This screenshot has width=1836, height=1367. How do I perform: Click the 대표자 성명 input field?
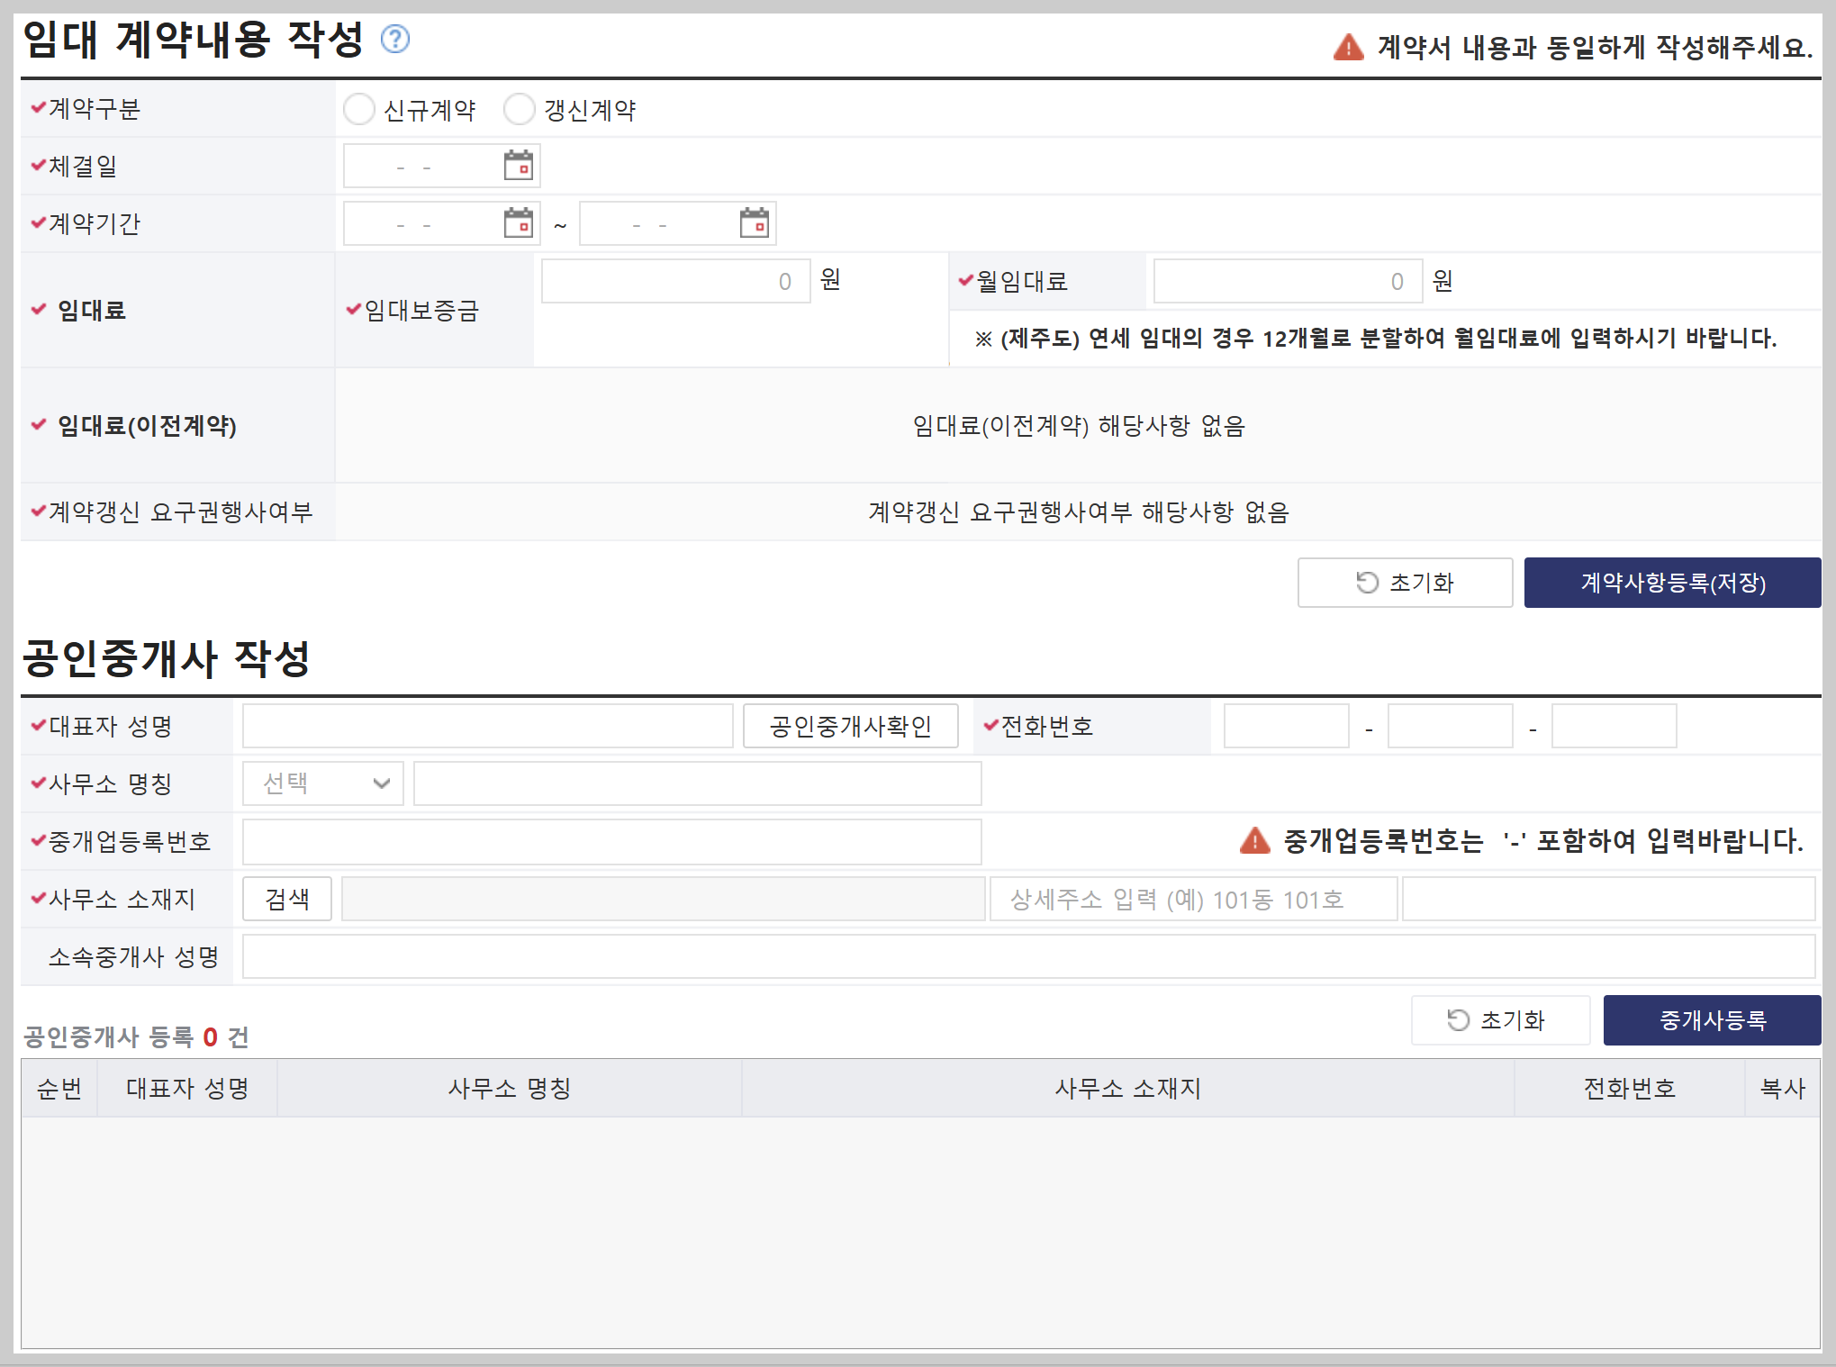click(487, 726)
